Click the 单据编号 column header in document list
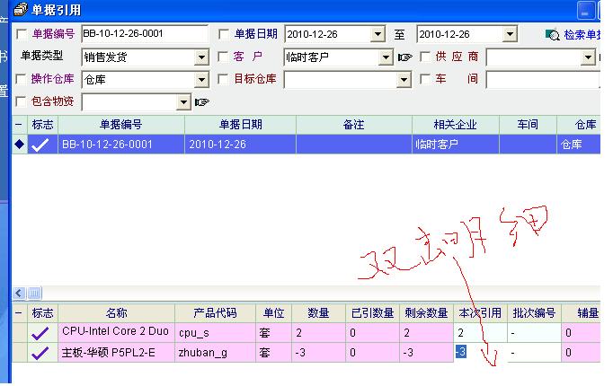The width and height of the screenshot is (613, 386). pyautogui.click(x=120, y=124)
